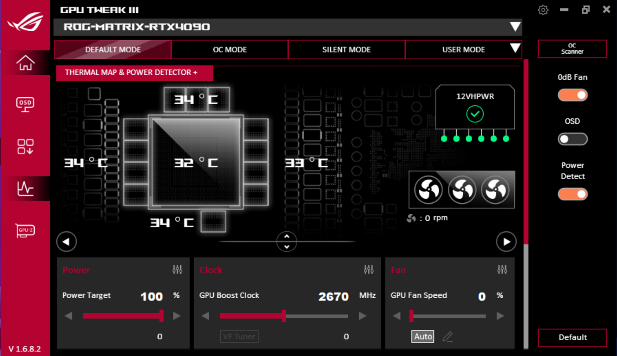The width and height of the screenshot is (617, 356).
Task: Click version label V 1.6.8.2
Action: pos(25,349)
